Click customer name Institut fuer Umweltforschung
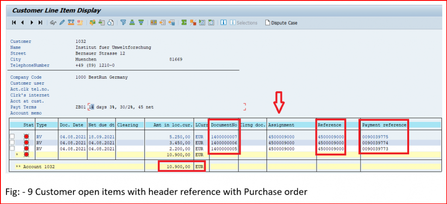447x204 pixels. (x=113, y=47)
